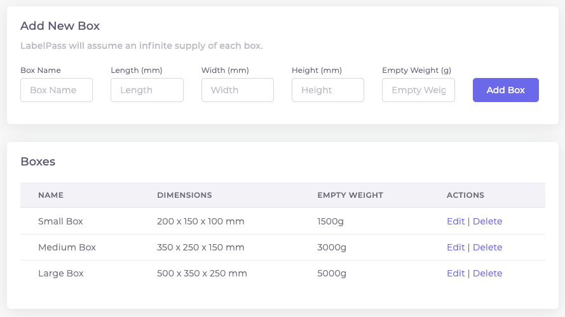
Task: Click the NAME column header
Action: [x=51, y=195]
